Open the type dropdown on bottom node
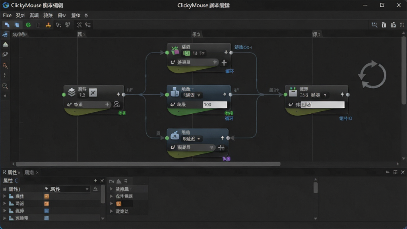407x229 pixels. click(192, 139)
